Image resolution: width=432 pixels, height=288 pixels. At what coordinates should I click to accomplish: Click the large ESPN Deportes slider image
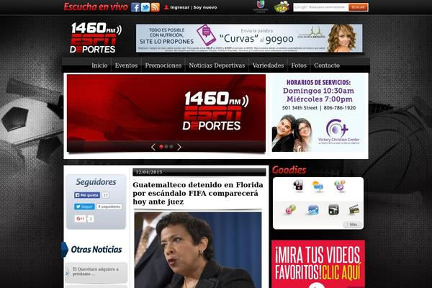click(x=166, y=113)
